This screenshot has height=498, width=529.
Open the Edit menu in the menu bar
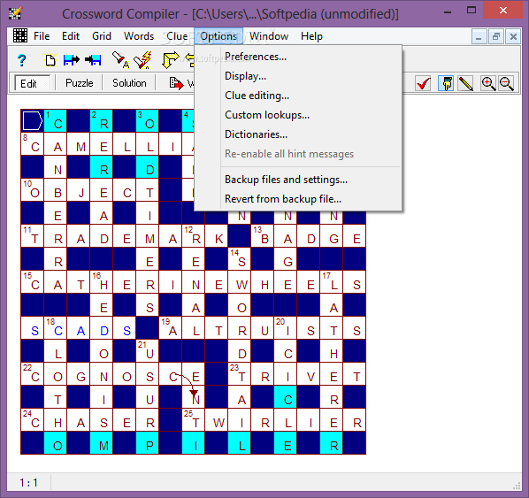click(71, 36)
